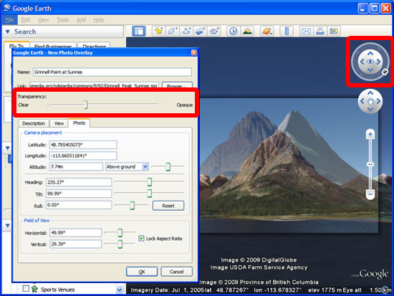Image resolution: width=394 pixels, height=296 pixels.
Task: Click the Name field with Grinnell Point text
Action: point(112,72)
